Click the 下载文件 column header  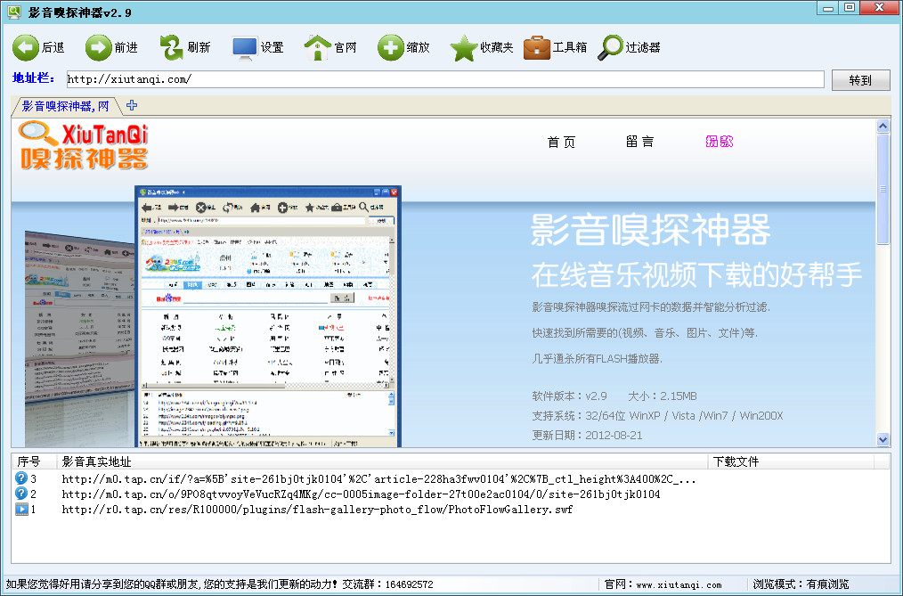pos(791,461)
